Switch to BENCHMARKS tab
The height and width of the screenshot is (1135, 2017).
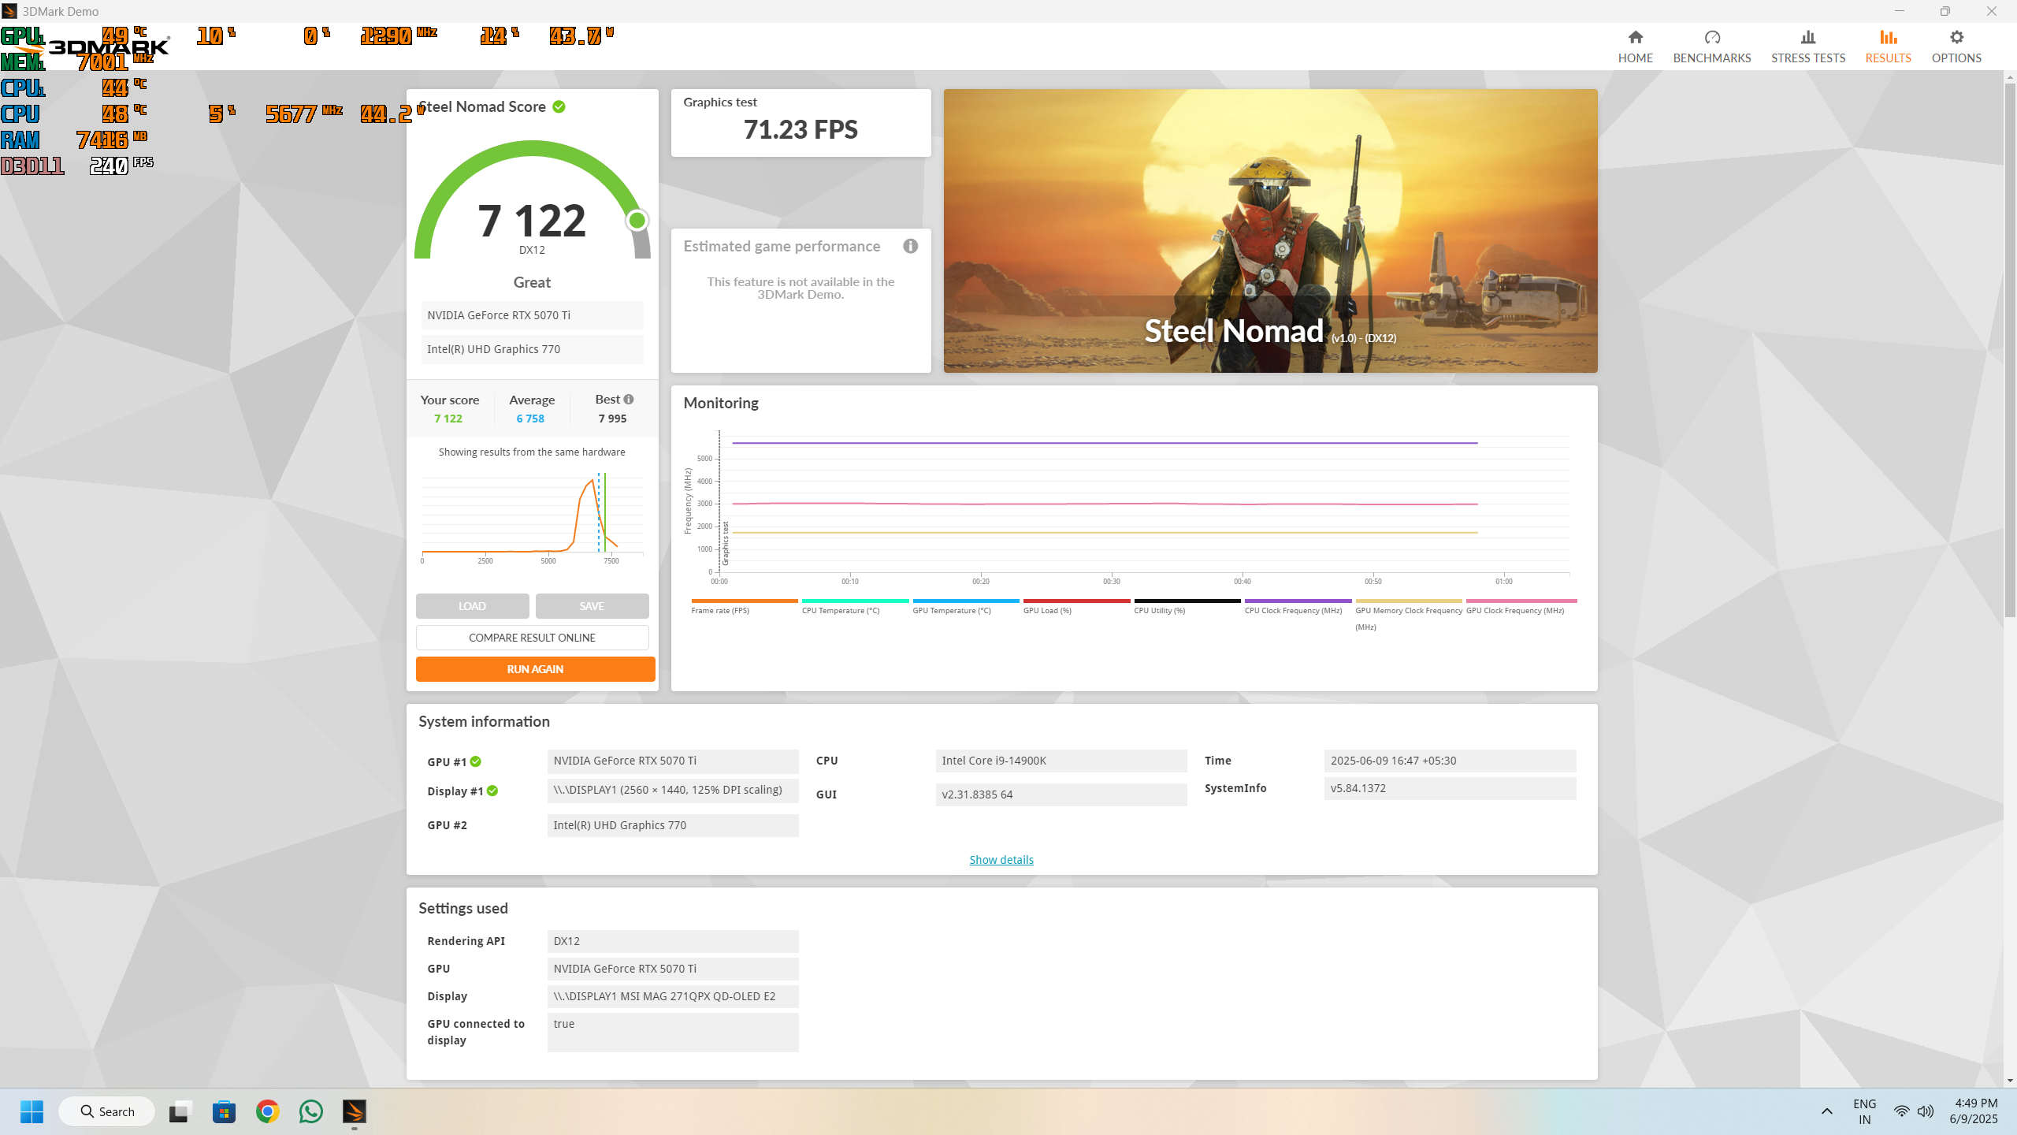1711,47
